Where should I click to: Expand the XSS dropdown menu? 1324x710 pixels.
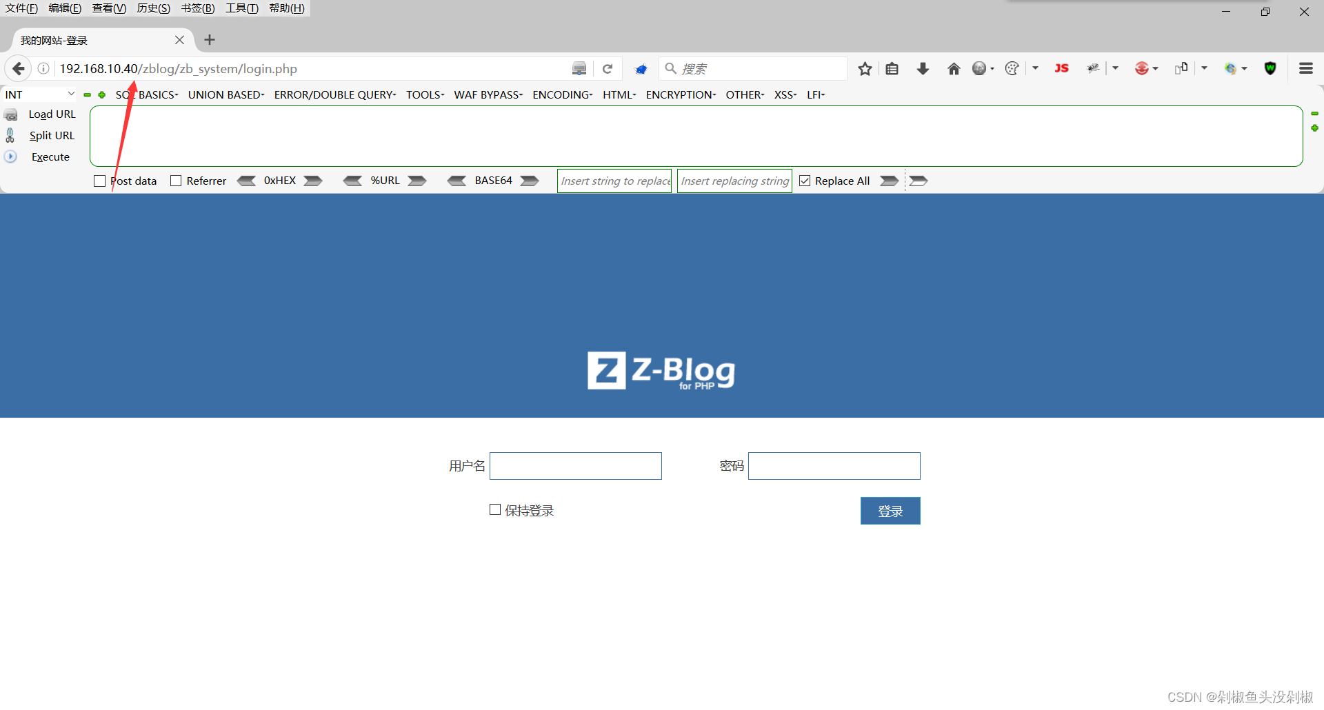pos(785,94)
